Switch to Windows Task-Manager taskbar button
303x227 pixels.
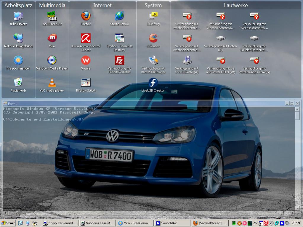click(x=97, y=223)
